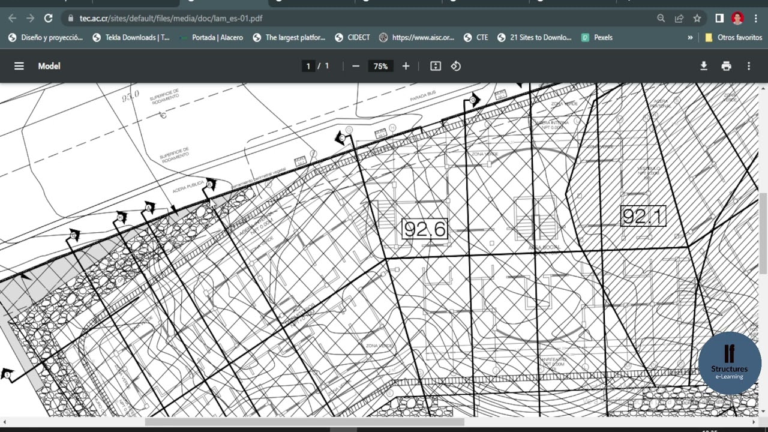This screenshot has width=768, height=432.
Task: Open Chrome three-dot menu
Action: [x=757, y=18]
